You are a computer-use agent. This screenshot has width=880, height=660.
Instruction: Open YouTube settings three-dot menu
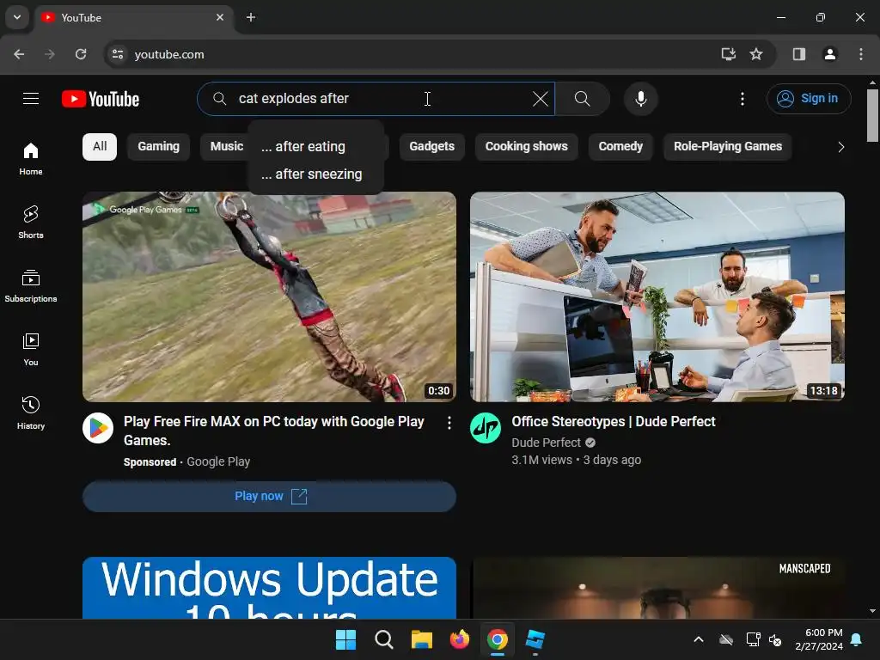742,99
